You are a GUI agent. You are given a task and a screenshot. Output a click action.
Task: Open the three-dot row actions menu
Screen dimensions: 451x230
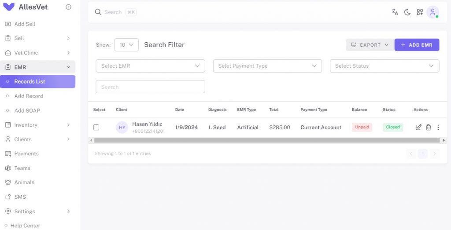[x=438, y=127]
